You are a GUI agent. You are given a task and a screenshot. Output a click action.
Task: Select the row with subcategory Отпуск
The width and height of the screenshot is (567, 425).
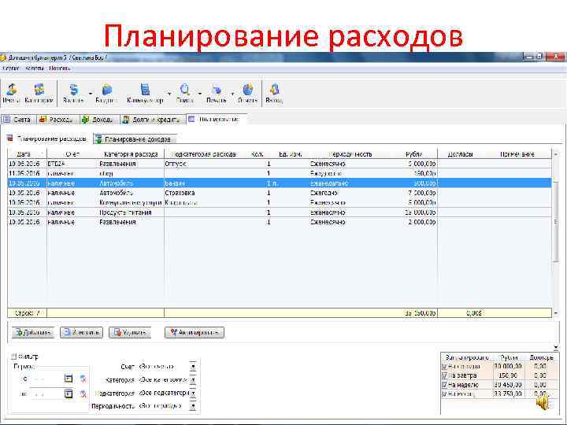point(280,164)
